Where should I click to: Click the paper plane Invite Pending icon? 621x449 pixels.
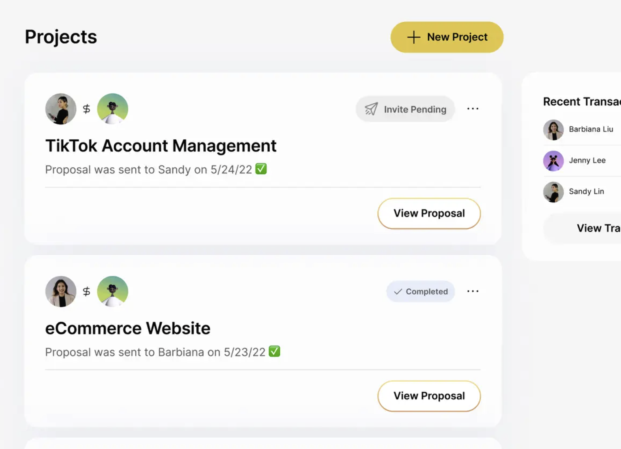click(x=371, y=109)
